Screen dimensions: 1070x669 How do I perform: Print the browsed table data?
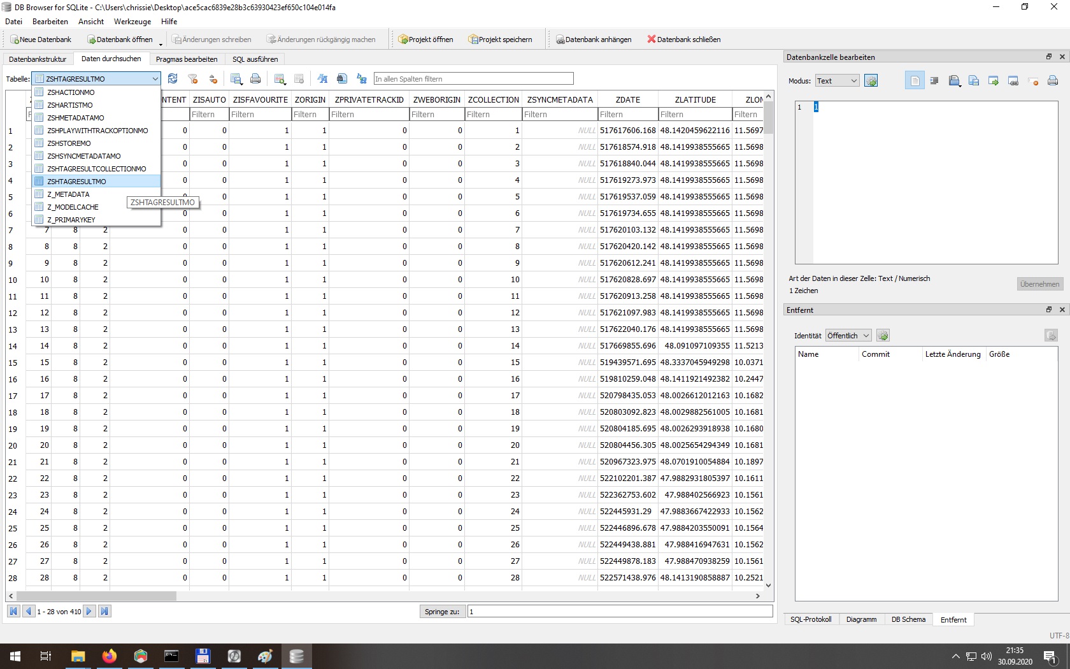(255, 79)
